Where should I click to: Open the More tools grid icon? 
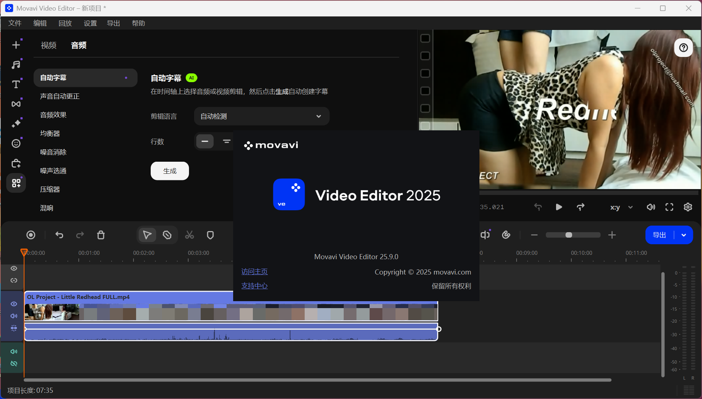(x=16, y=183)
